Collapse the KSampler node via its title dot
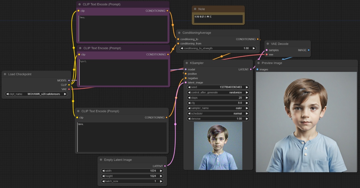Screen dimensions: 360x188 click(186, 63)
